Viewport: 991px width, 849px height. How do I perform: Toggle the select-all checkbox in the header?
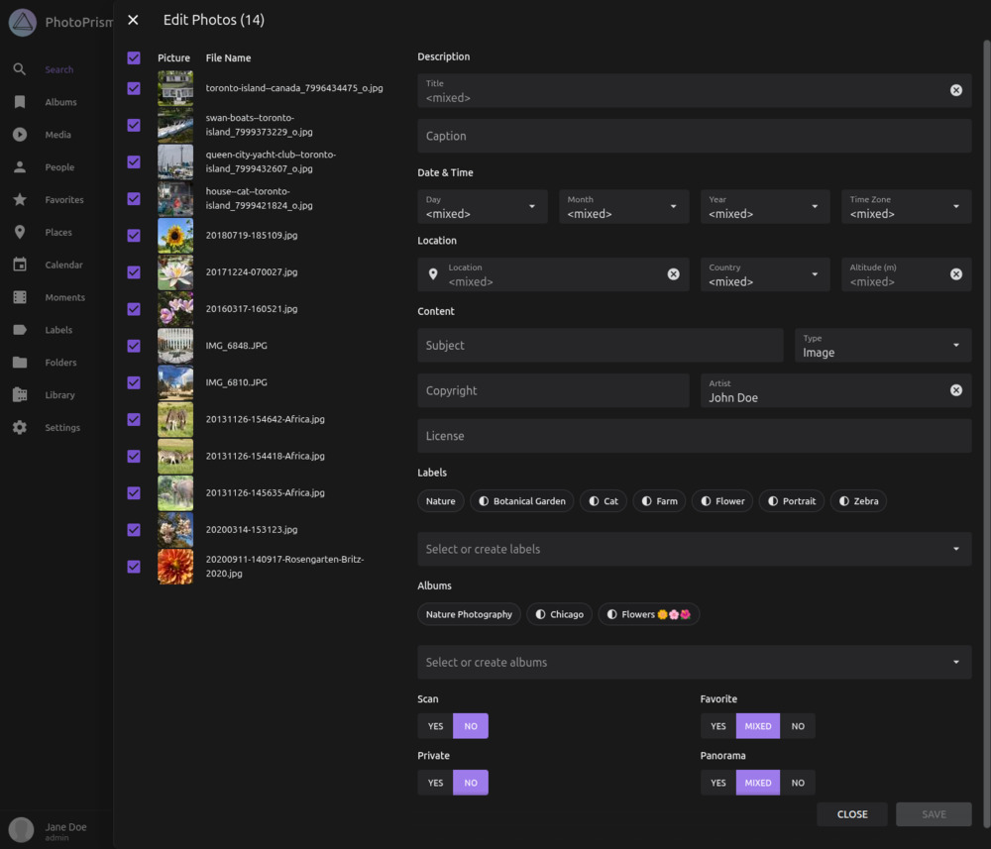pyautogui.click(x=133, y=57)
